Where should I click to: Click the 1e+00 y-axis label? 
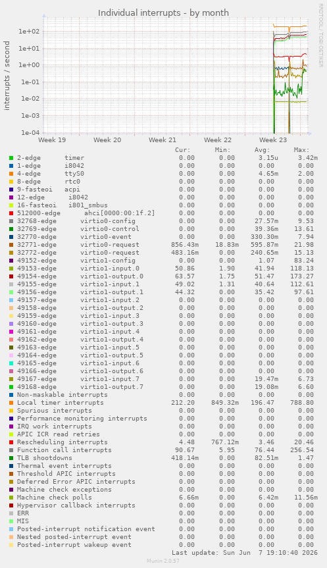(x=28, y=65)
